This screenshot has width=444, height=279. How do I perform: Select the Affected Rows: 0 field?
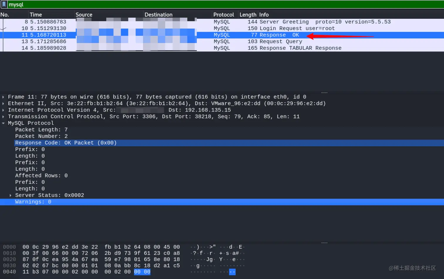pos(41,176)
